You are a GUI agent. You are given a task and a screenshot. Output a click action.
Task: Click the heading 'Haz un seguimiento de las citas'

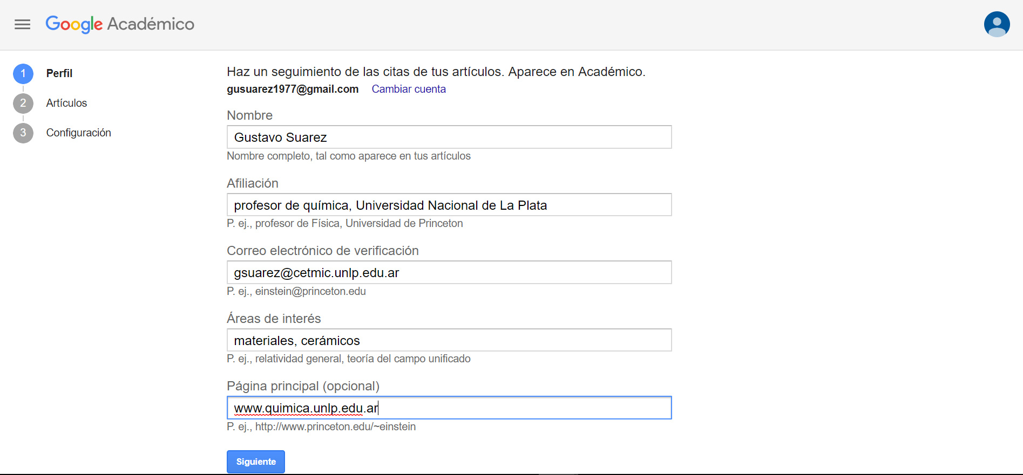436,72
